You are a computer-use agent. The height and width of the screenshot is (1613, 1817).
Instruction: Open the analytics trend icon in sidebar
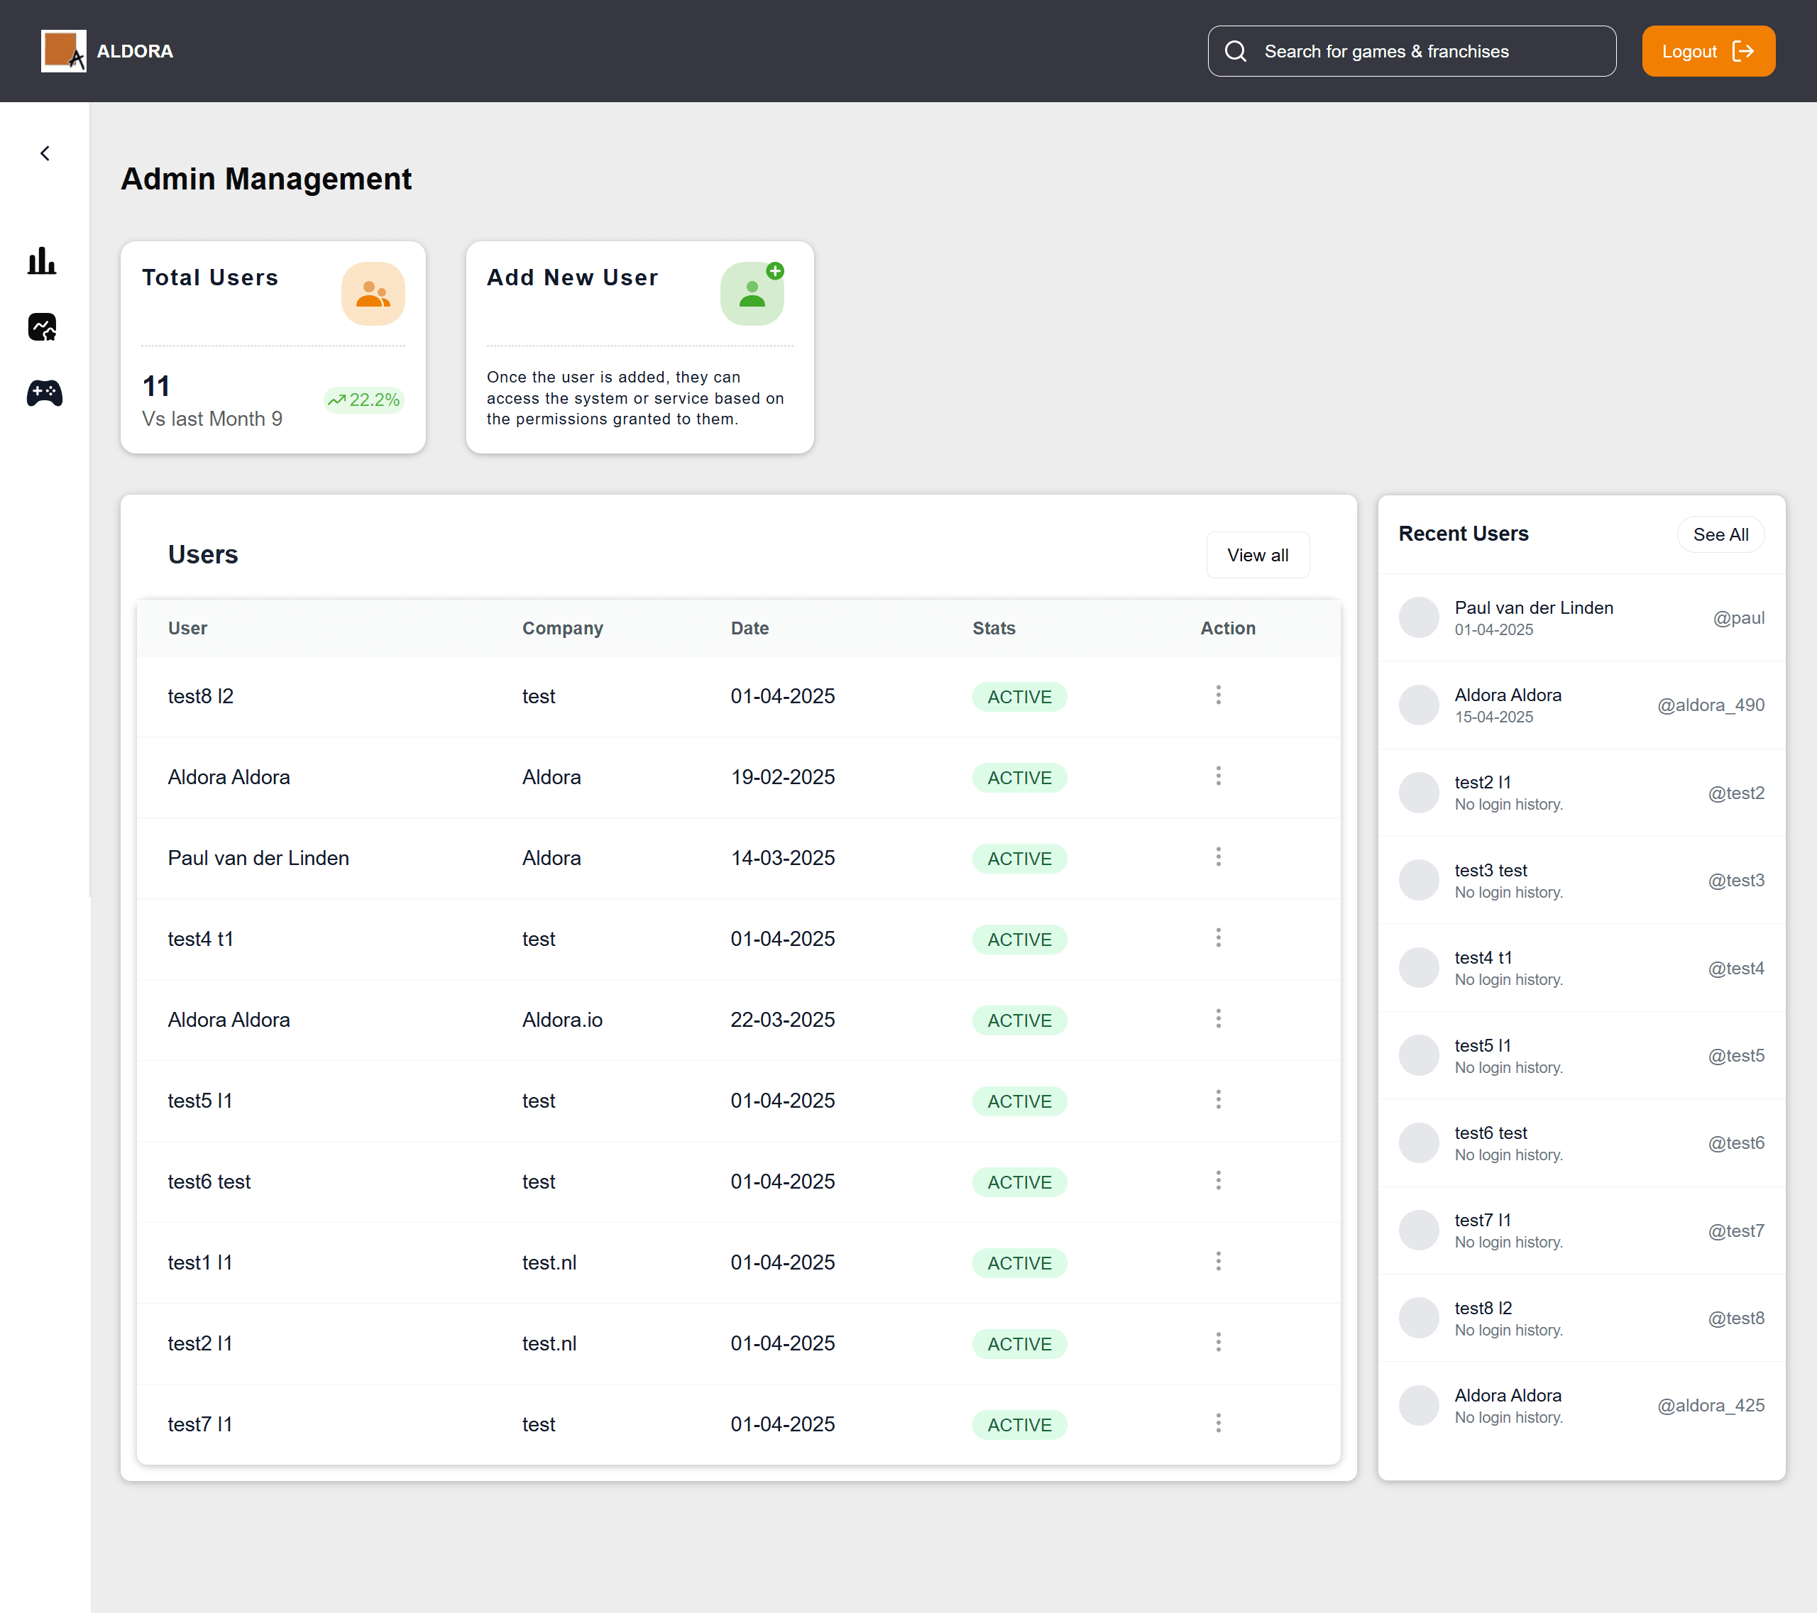(43, 328)
